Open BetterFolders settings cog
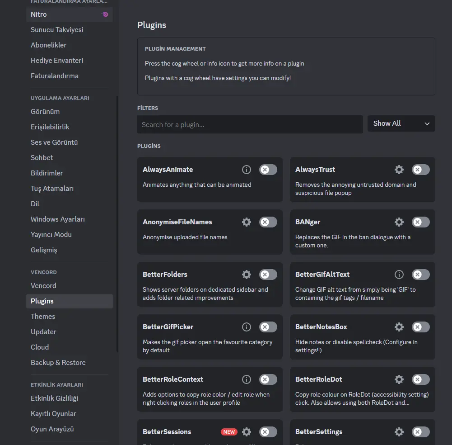Screen dimensions: 452x445 pyautogui.click(x=247, y=275)
